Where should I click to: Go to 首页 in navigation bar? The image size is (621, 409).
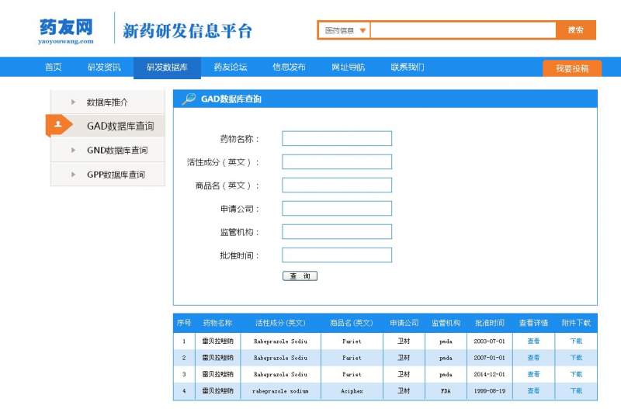54,68
